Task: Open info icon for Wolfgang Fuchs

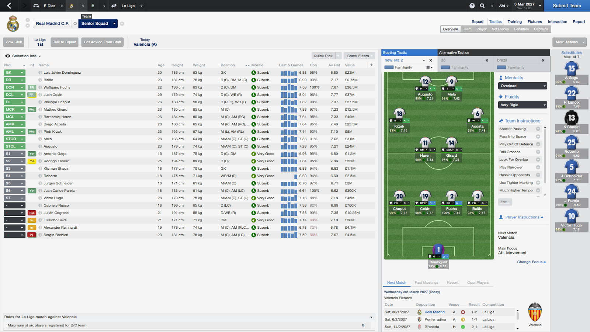Action: [40, 87]
